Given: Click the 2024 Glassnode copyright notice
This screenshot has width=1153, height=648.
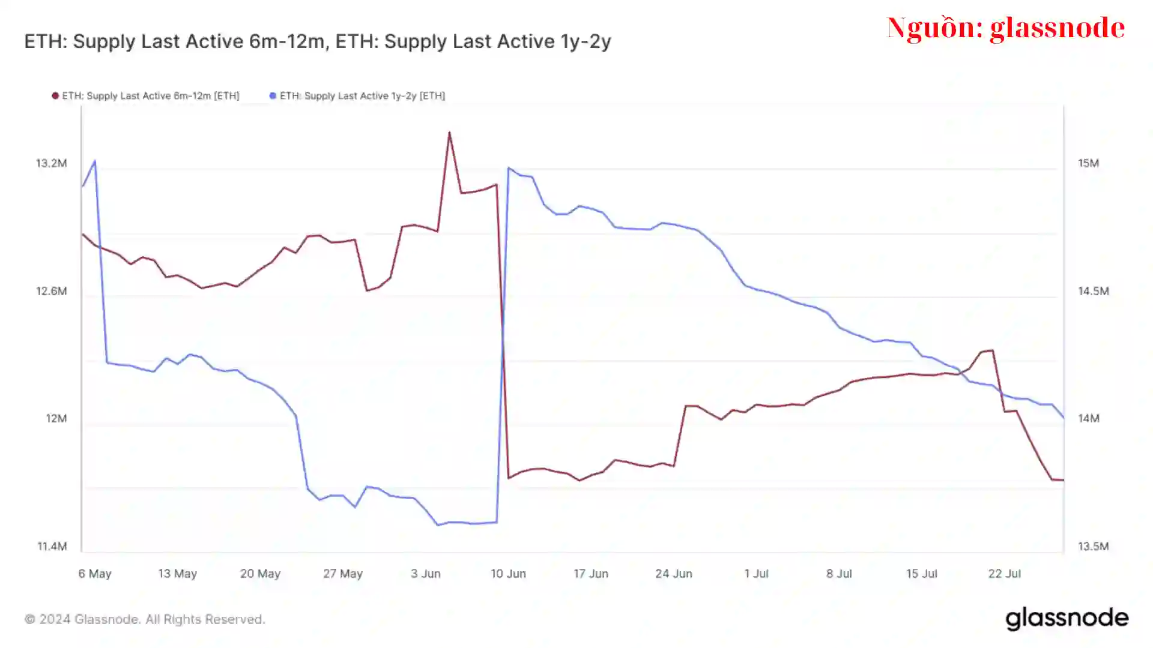Looking at the screenshot, I should click(x=145, y=619).
